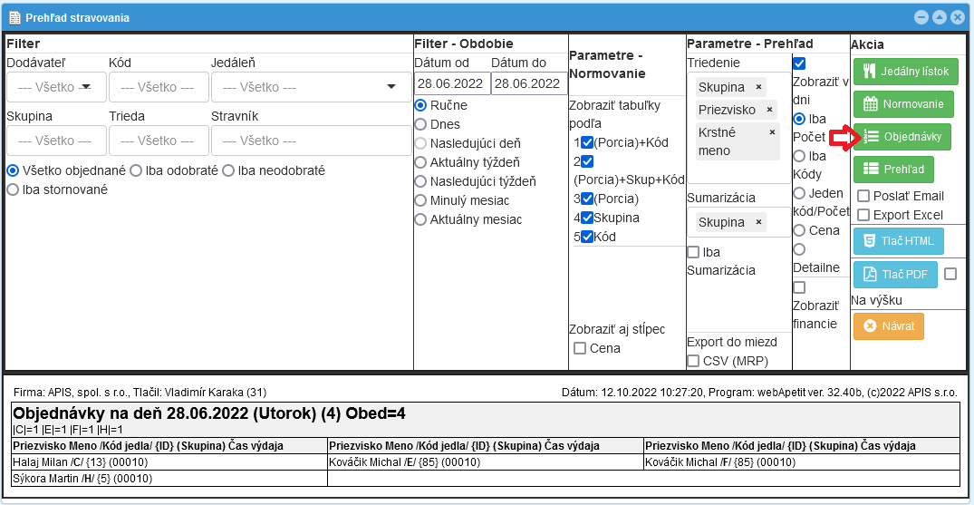
Task: Open the Kód filter dropdown
Action: coord(159,87)
